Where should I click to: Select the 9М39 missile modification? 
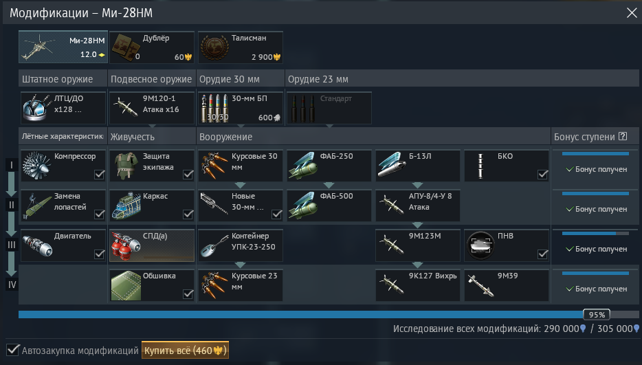coord(507,285)
